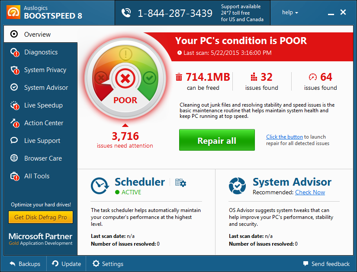Click the Live Support chat bubble icon
357x272 pixels.
point(14,141)
